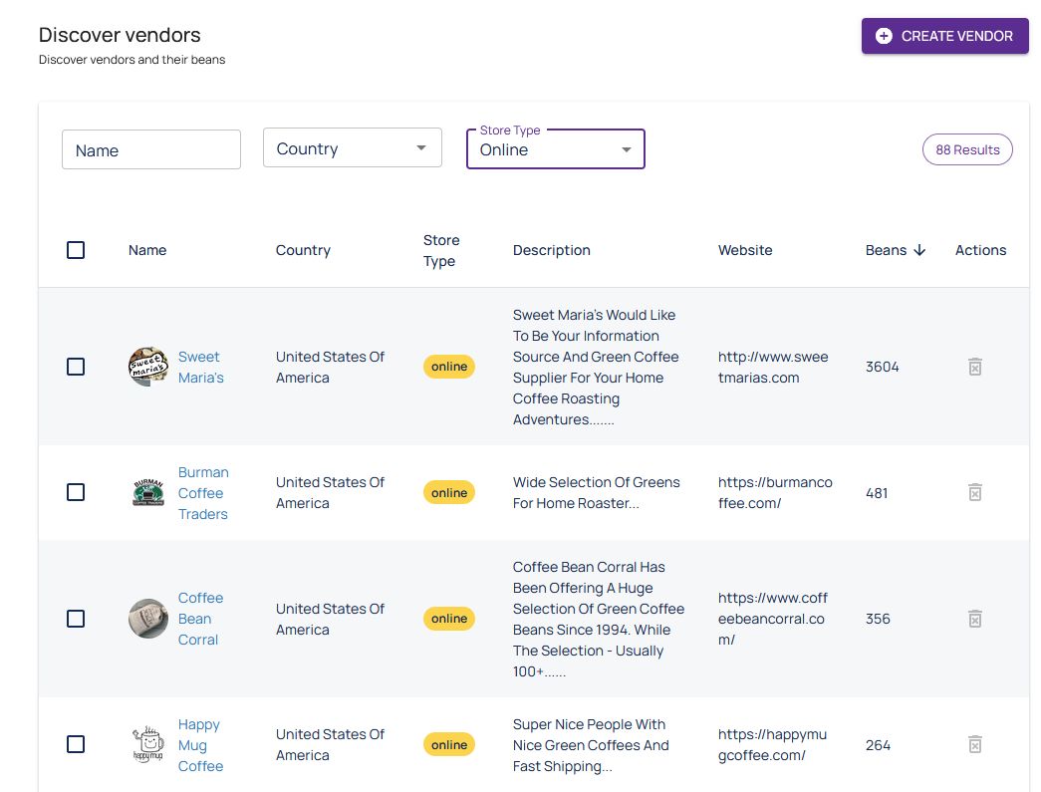This screenshot has height=792, width=1041.
Task: Open the Burman Coffee Traders vendor link
Action: (x=202, y=493)
